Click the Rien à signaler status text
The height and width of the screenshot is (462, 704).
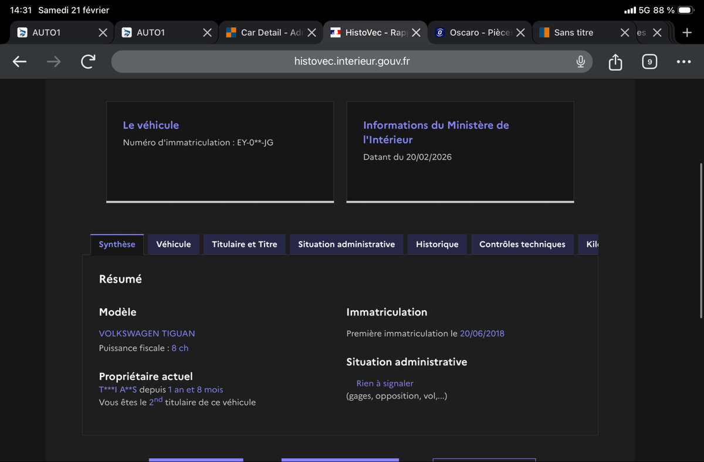point(384,383)
